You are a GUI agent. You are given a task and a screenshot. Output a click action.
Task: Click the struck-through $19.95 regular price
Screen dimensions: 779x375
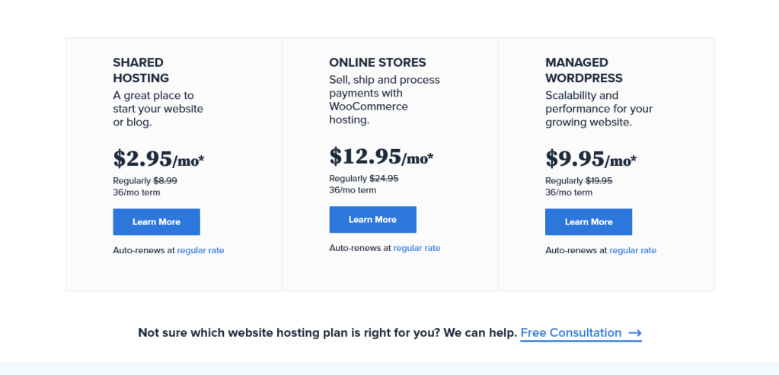point(599,181)
